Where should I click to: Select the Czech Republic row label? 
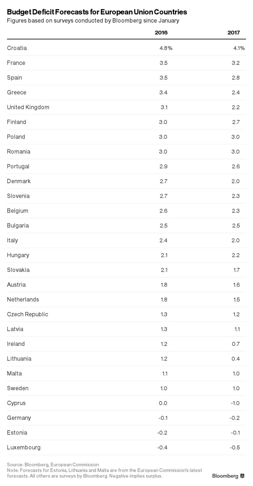point(27,314)
